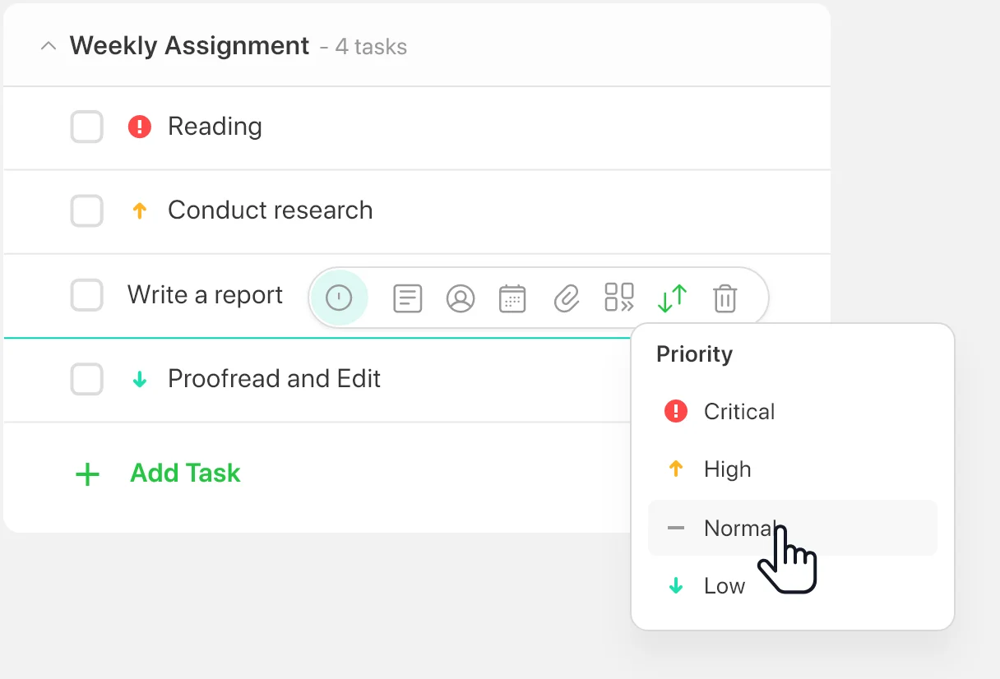This screenshot has height=679, width=1000.
Task: Click the priority icon in task toolbar
Action: [339, 298]
